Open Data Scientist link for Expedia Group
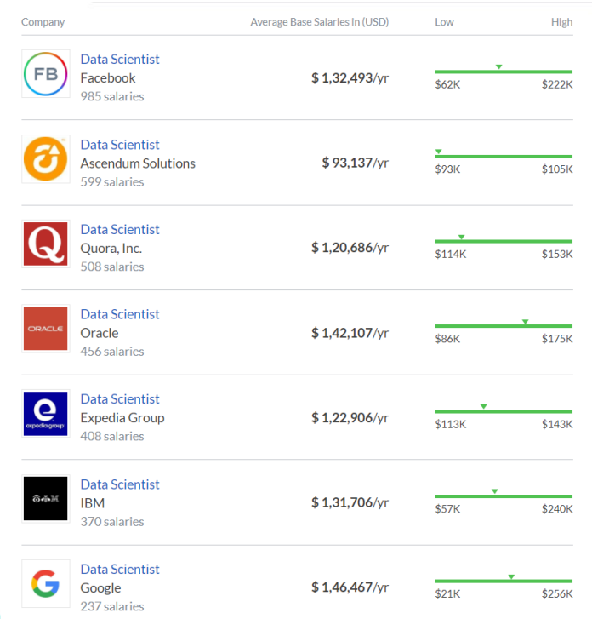The height and width of the screenshot is (619, 592). (120, 398)
